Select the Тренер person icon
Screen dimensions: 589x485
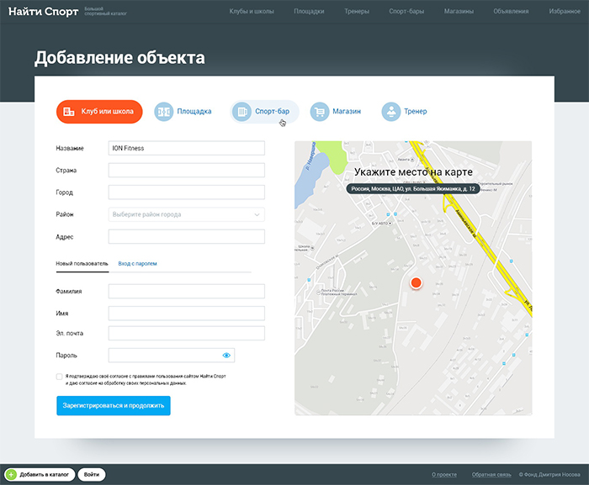pos(390,111)
